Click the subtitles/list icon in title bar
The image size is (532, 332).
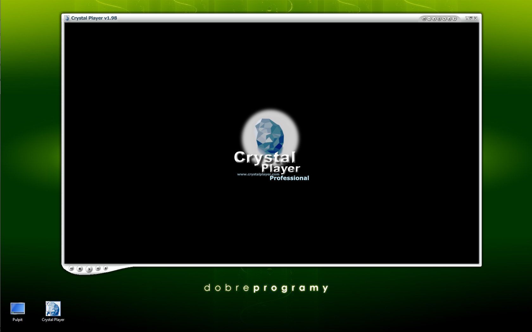(x=429, y=19)
